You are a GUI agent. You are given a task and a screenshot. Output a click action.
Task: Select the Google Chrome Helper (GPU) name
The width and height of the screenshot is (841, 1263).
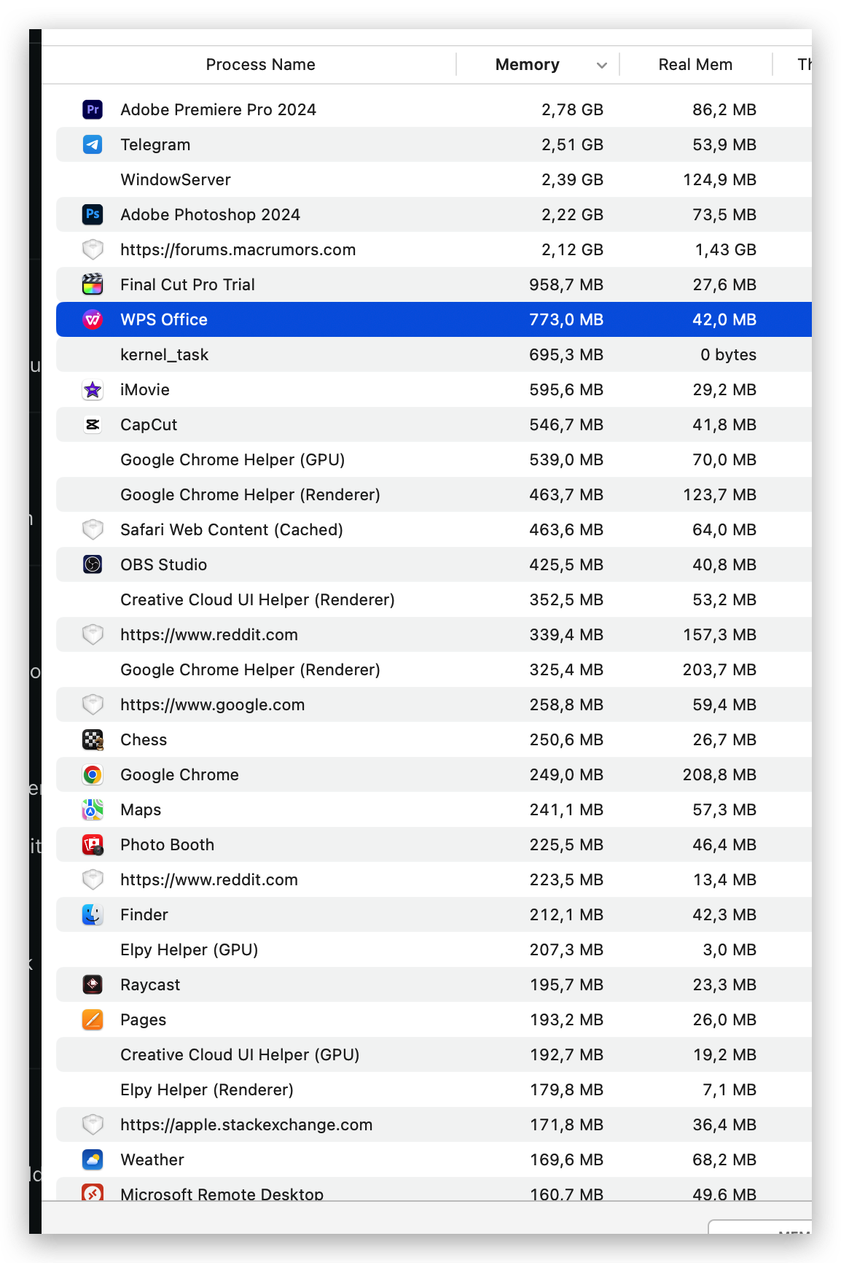click(232, 459)
